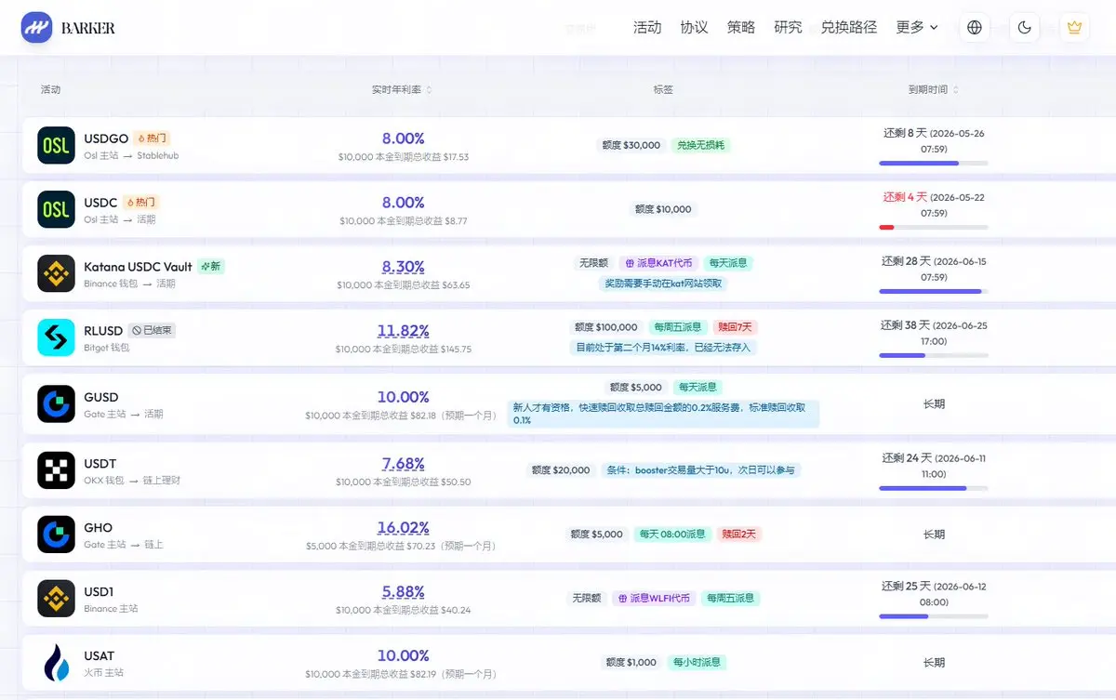The height and width of the screenshot is (700, 1116).
Task: Click the 已结束 badge on RLUSD
Action: pyautogui.click(x=152, y=330)
